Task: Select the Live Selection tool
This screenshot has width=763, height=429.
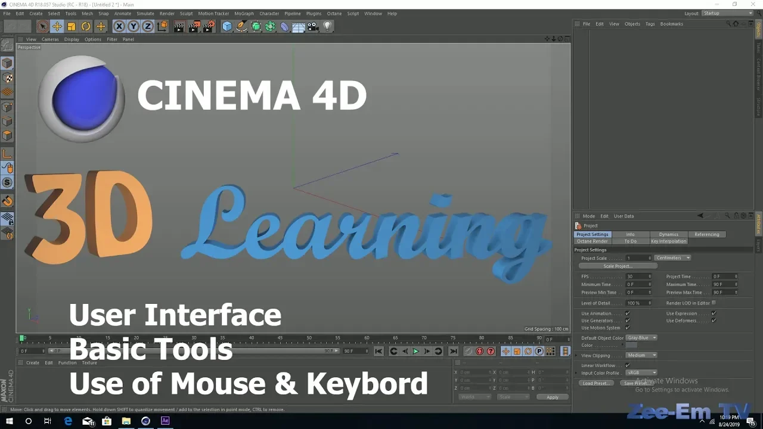Action: (42, 26)
